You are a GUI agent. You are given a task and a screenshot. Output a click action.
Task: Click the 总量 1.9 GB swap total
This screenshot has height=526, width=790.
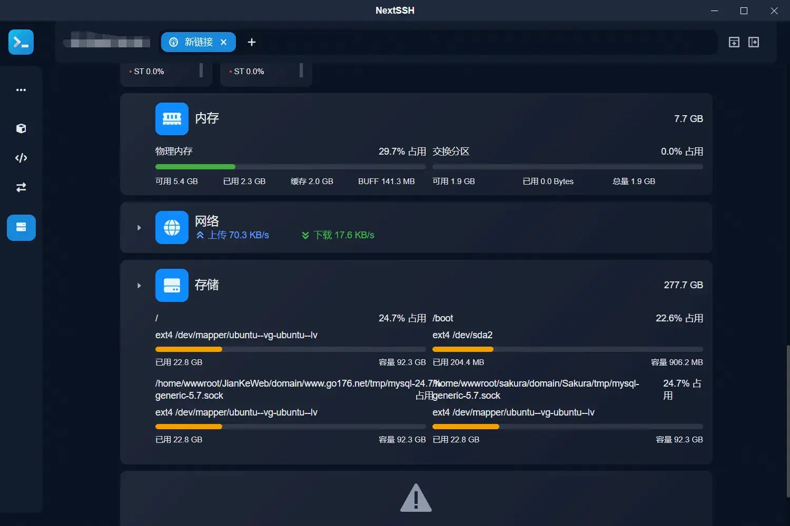(634, 181)
